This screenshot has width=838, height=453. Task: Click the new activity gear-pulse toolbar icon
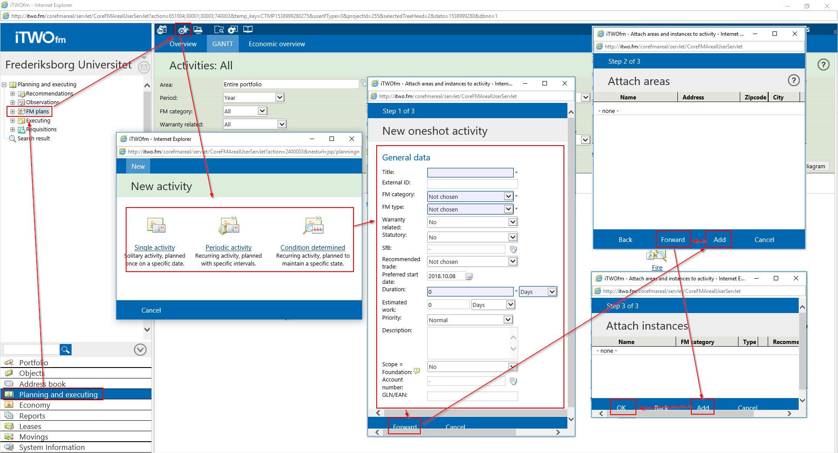[x=183, y=30]
